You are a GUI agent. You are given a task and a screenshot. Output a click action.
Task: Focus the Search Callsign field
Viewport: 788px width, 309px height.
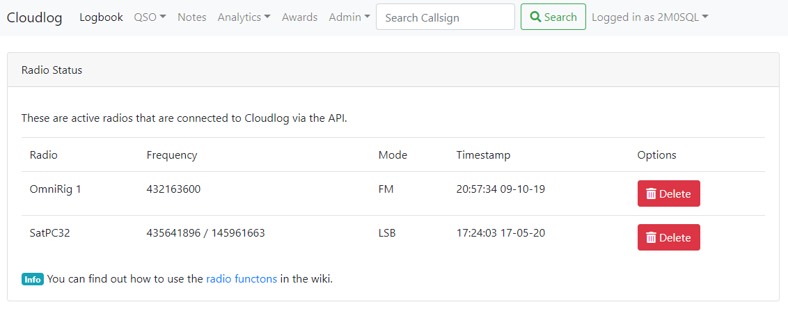click(x=445, y=17)
